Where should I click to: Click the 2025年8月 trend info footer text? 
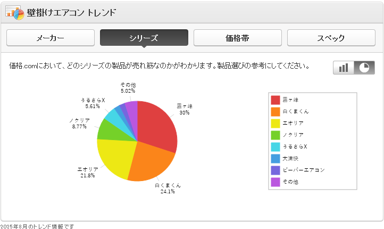(x=37, y=226)
